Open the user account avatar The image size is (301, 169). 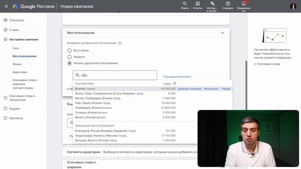coord(293,6)
